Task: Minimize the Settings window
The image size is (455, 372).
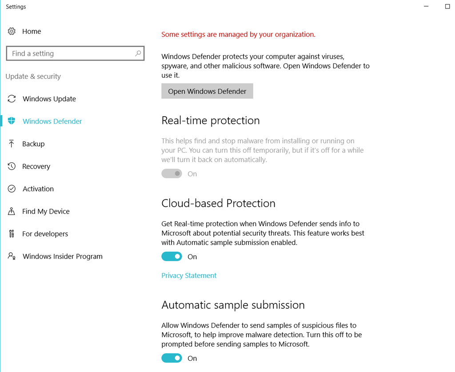Action: tap(426, 6)
